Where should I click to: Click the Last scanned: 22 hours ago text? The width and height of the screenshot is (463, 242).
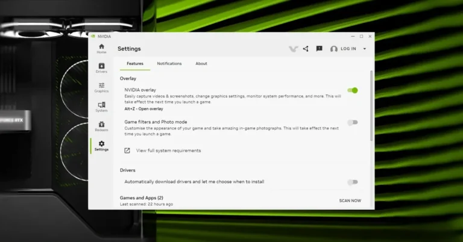click(x=146, y=204)
